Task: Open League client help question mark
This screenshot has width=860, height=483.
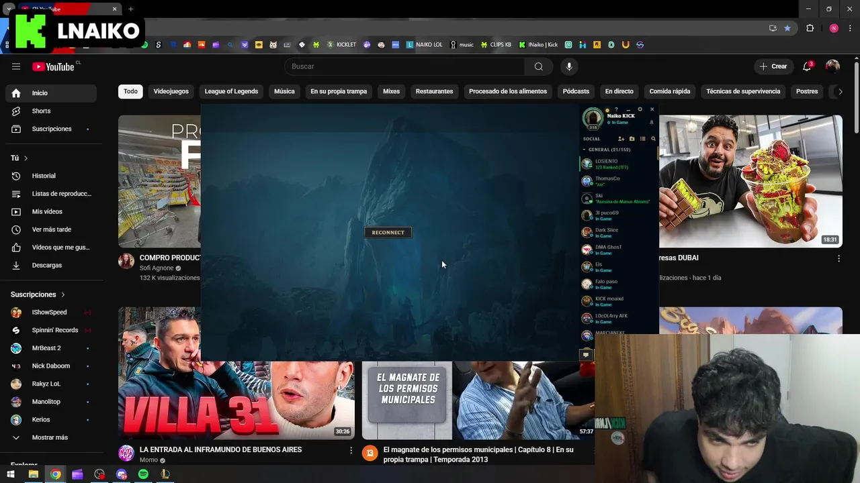Action: [616, 109]
